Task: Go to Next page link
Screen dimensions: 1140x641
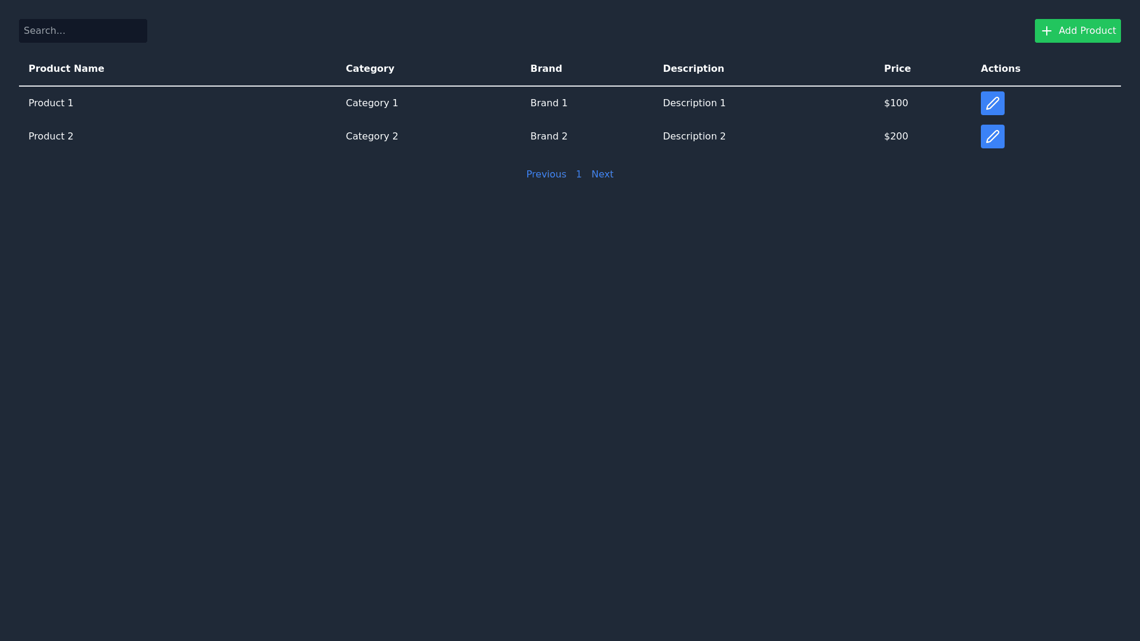Action: coord(602,174)
